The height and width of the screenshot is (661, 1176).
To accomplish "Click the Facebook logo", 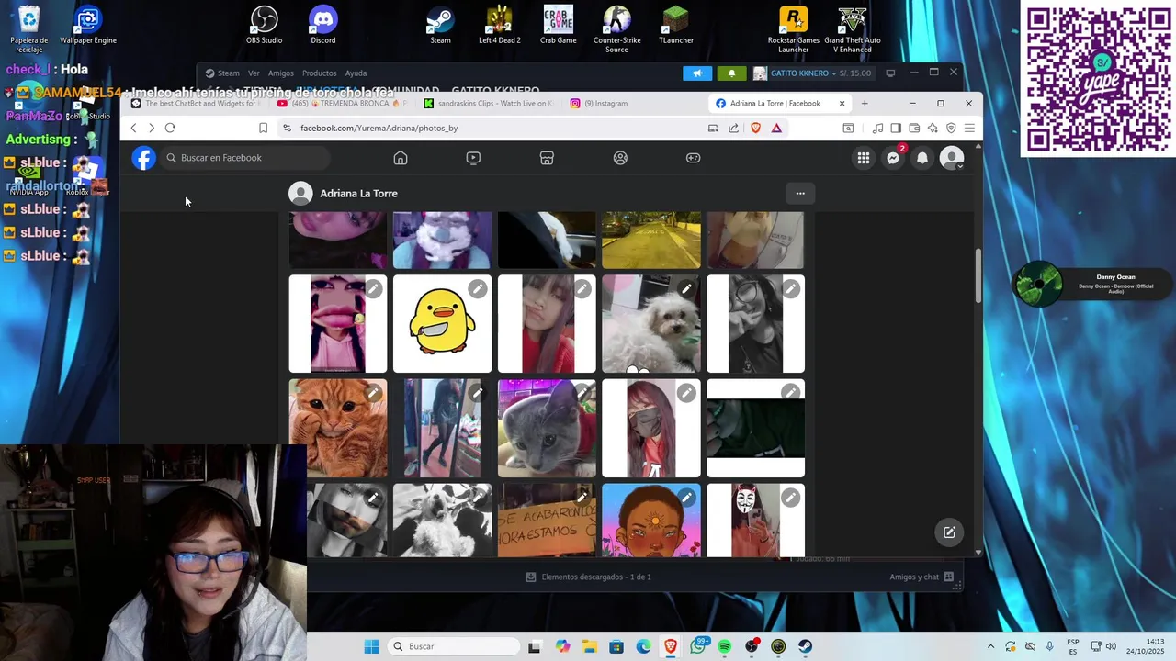I will tap(144, 158).
